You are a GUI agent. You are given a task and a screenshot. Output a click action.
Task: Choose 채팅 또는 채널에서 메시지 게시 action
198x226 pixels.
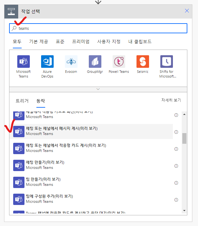(x=91, y=132)
